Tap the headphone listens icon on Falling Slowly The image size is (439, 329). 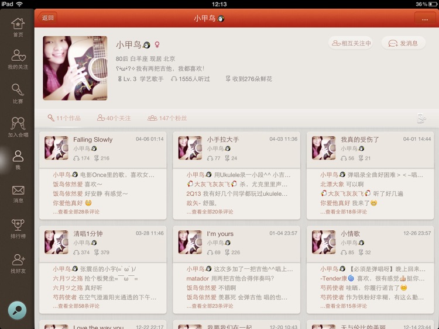(x=76, y=158)
